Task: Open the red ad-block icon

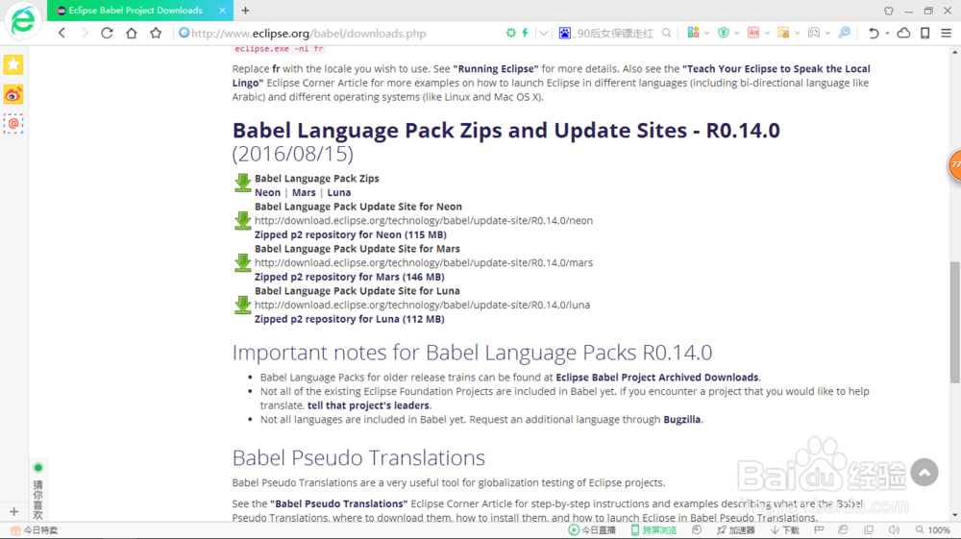Action: [x=753, y=33]
